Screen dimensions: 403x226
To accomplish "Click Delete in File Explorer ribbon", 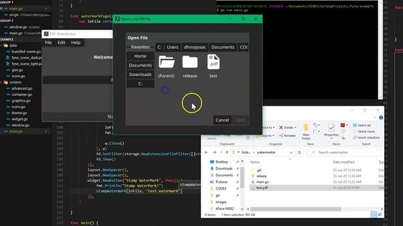I will 288,127.
